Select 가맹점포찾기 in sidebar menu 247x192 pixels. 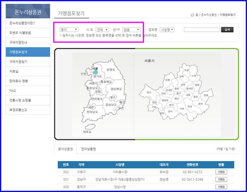pyautogui.click(x=28, y=52)
